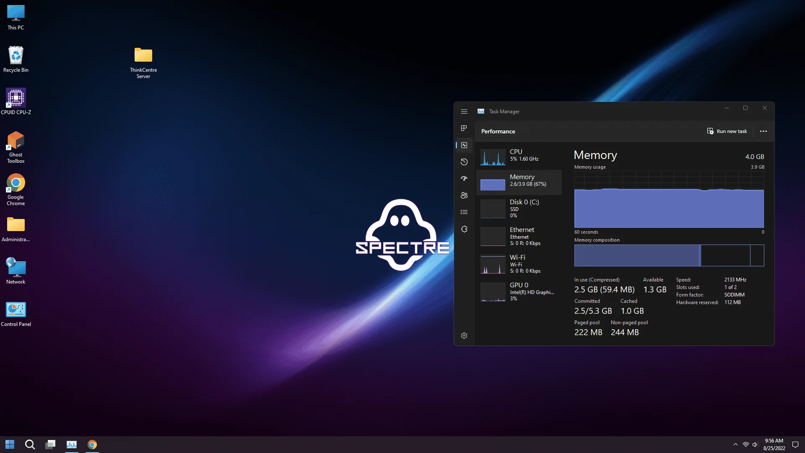Image resolution: width=805 pixels, height=453 pixels.
Task: Click the Memory composition bar
Action: point(669,255)
